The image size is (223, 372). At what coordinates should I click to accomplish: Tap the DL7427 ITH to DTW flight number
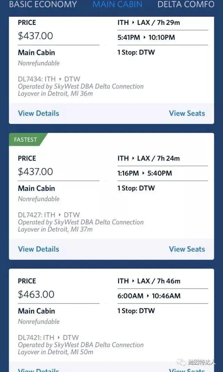[x=49, y=215]
